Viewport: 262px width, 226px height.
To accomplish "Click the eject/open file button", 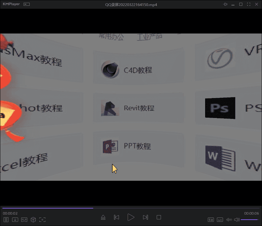I will click(103, 217).
